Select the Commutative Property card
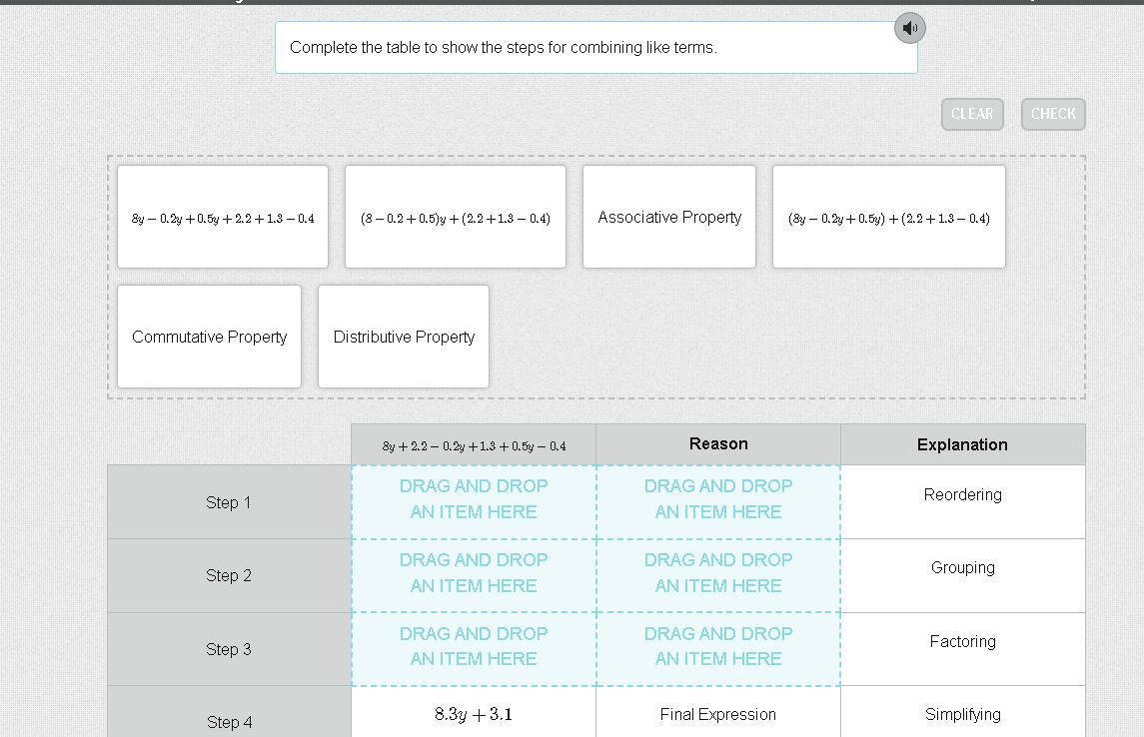The image size is (1144, 737). pyautogui.click(x=210, y=337)
